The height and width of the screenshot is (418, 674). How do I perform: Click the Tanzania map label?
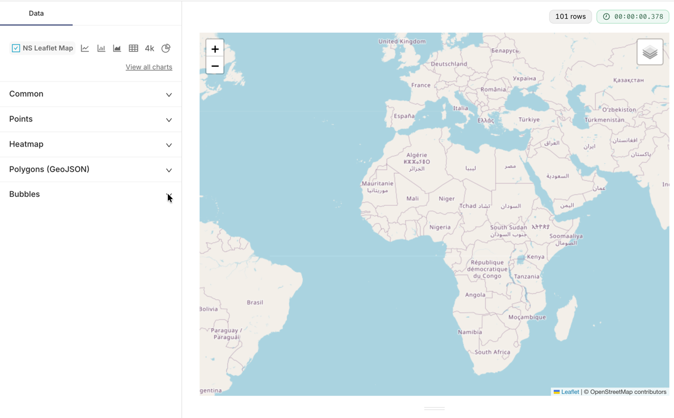click(527, 277)
